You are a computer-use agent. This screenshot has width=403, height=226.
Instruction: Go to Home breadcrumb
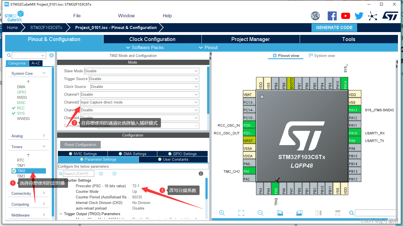pos(12,28)
